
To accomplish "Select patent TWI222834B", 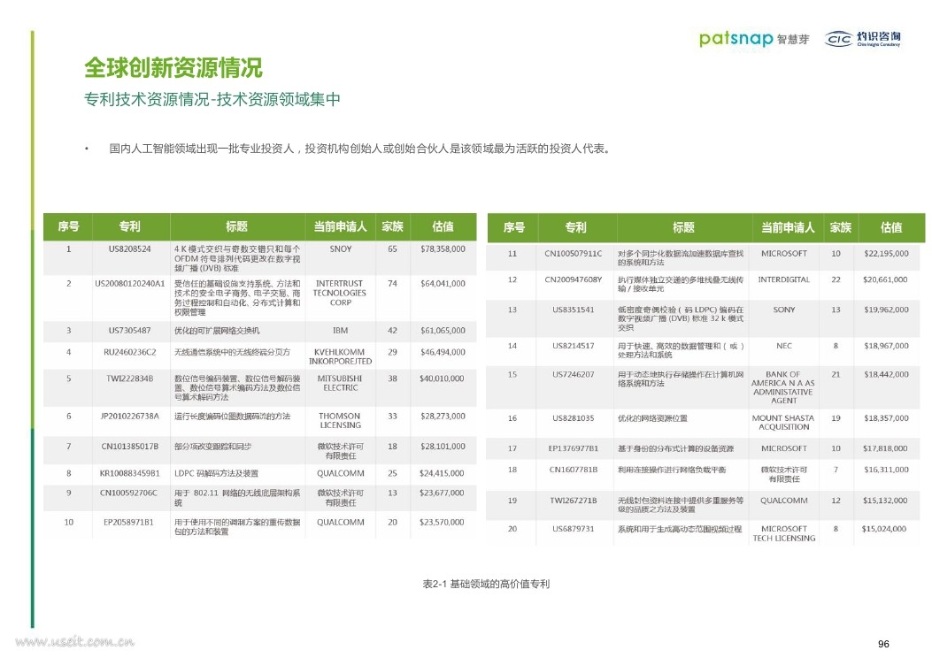I will 129,379.
